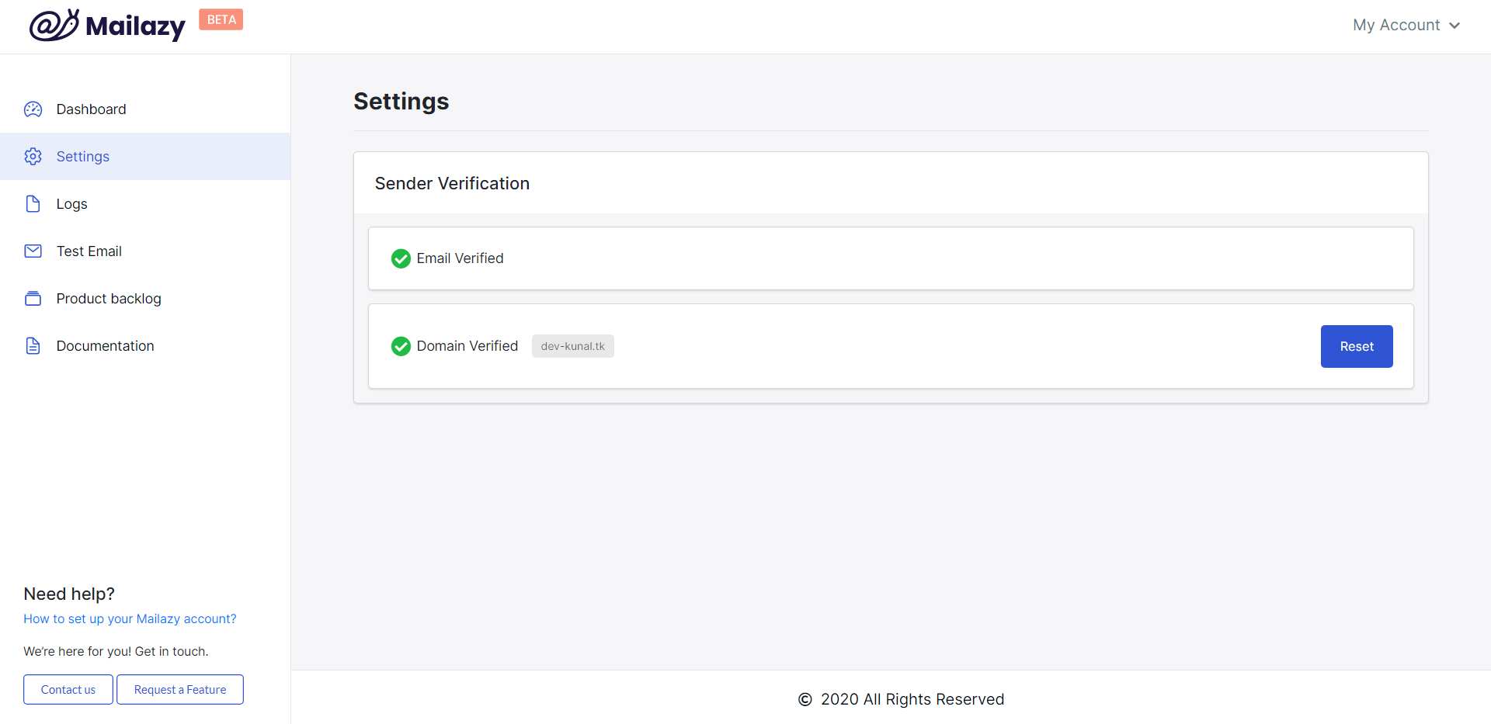Click the Dashboard gauge icon

point(33,109)
